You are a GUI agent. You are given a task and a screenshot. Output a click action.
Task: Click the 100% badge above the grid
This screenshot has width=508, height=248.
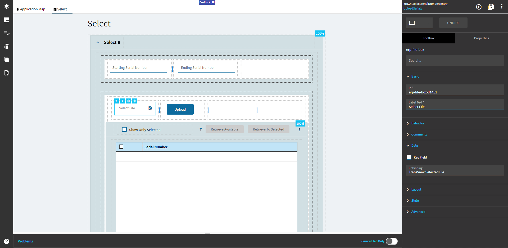pyautogui.click(x=300, y=124)
